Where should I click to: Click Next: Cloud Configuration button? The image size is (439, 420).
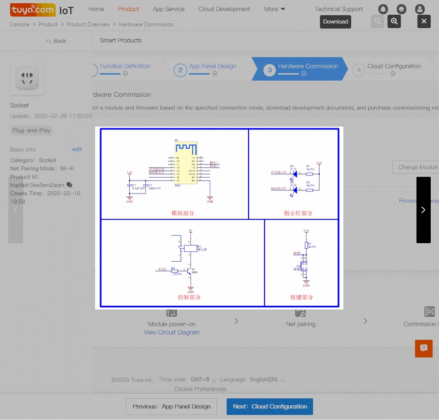269,407
